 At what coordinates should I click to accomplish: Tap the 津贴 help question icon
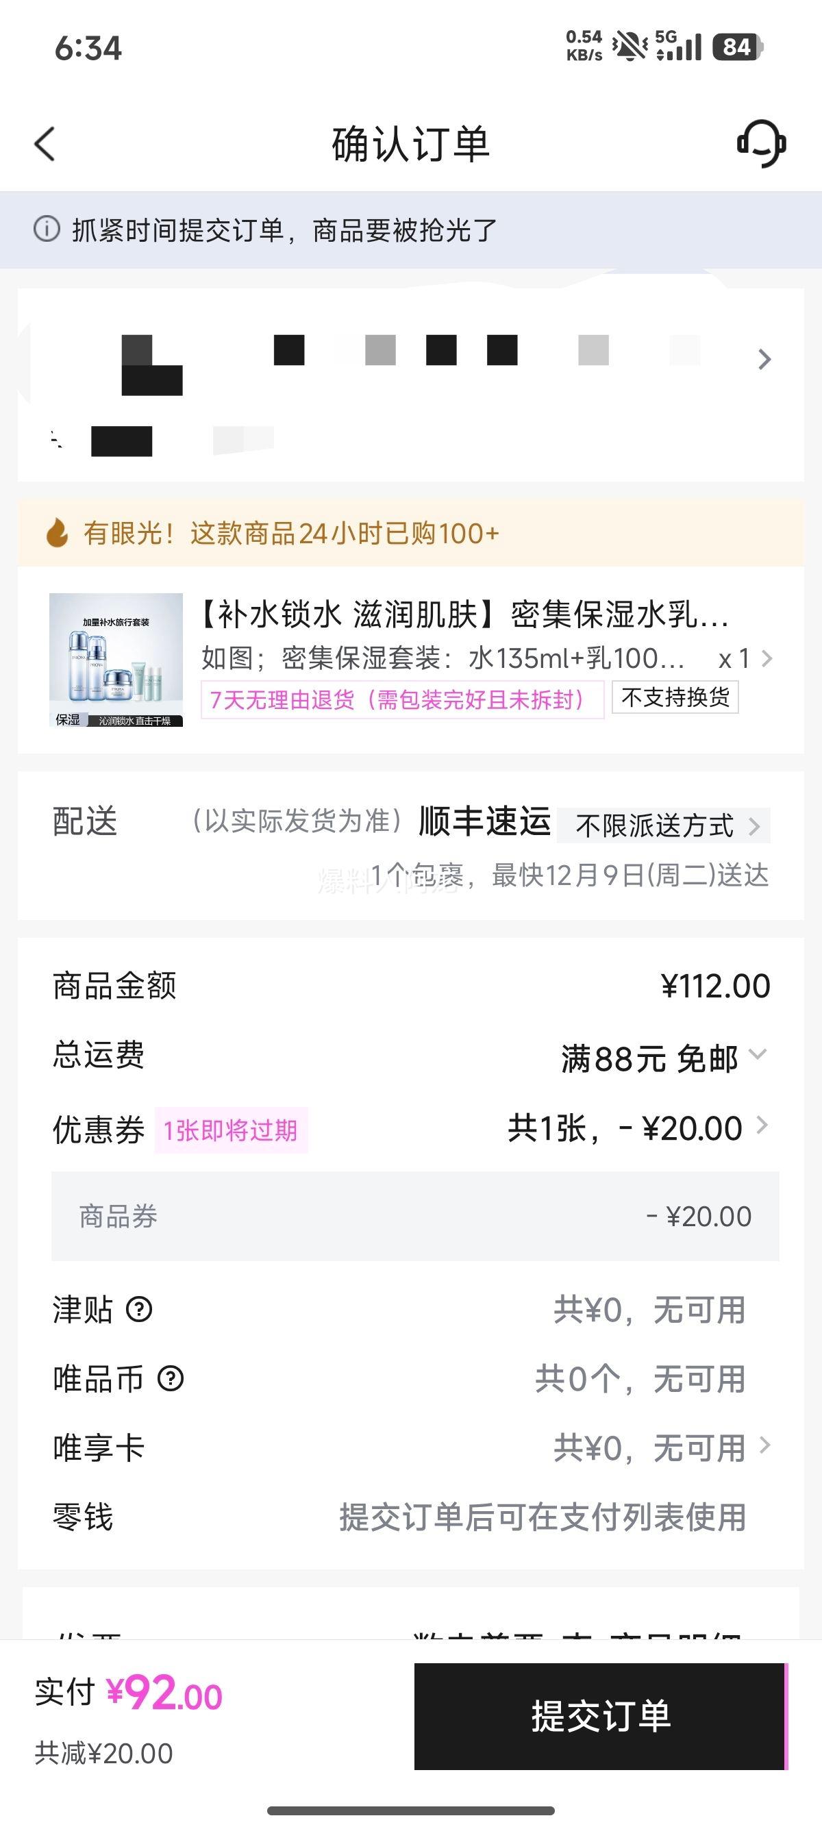tap(139, 1308)
